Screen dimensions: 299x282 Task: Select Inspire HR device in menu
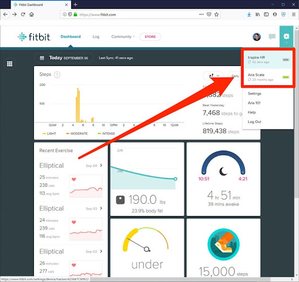267,60
